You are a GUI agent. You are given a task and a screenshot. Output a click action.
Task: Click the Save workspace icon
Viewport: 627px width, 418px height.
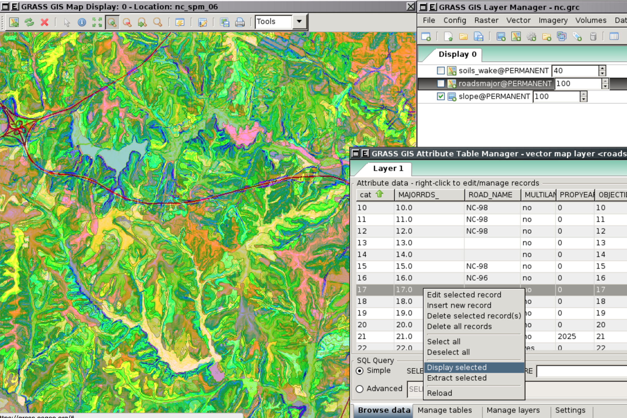coord(478,37)
